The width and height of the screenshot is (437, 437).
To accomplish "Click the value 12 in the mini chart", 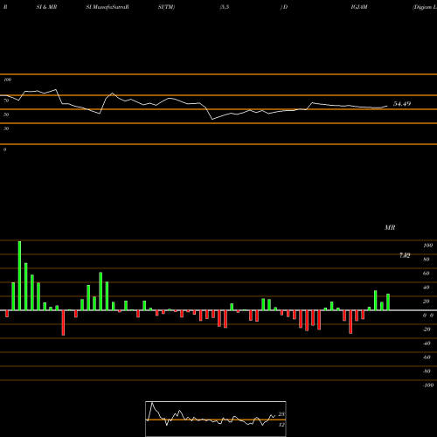I will (281, 425).
